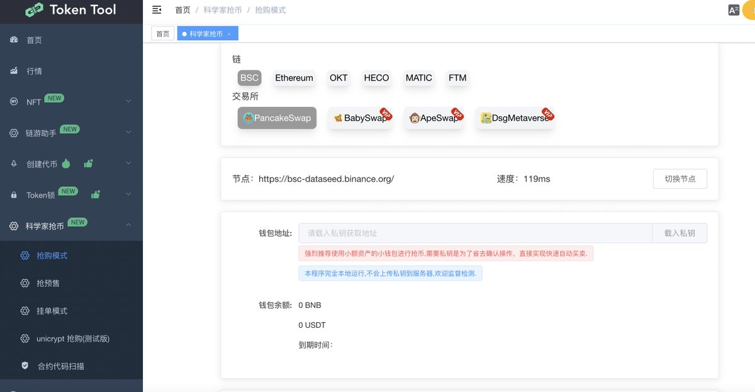Click the thumbs-up icon in Token锁 row
This screenshot has width=755, height=392.
[x=96, y=194]
